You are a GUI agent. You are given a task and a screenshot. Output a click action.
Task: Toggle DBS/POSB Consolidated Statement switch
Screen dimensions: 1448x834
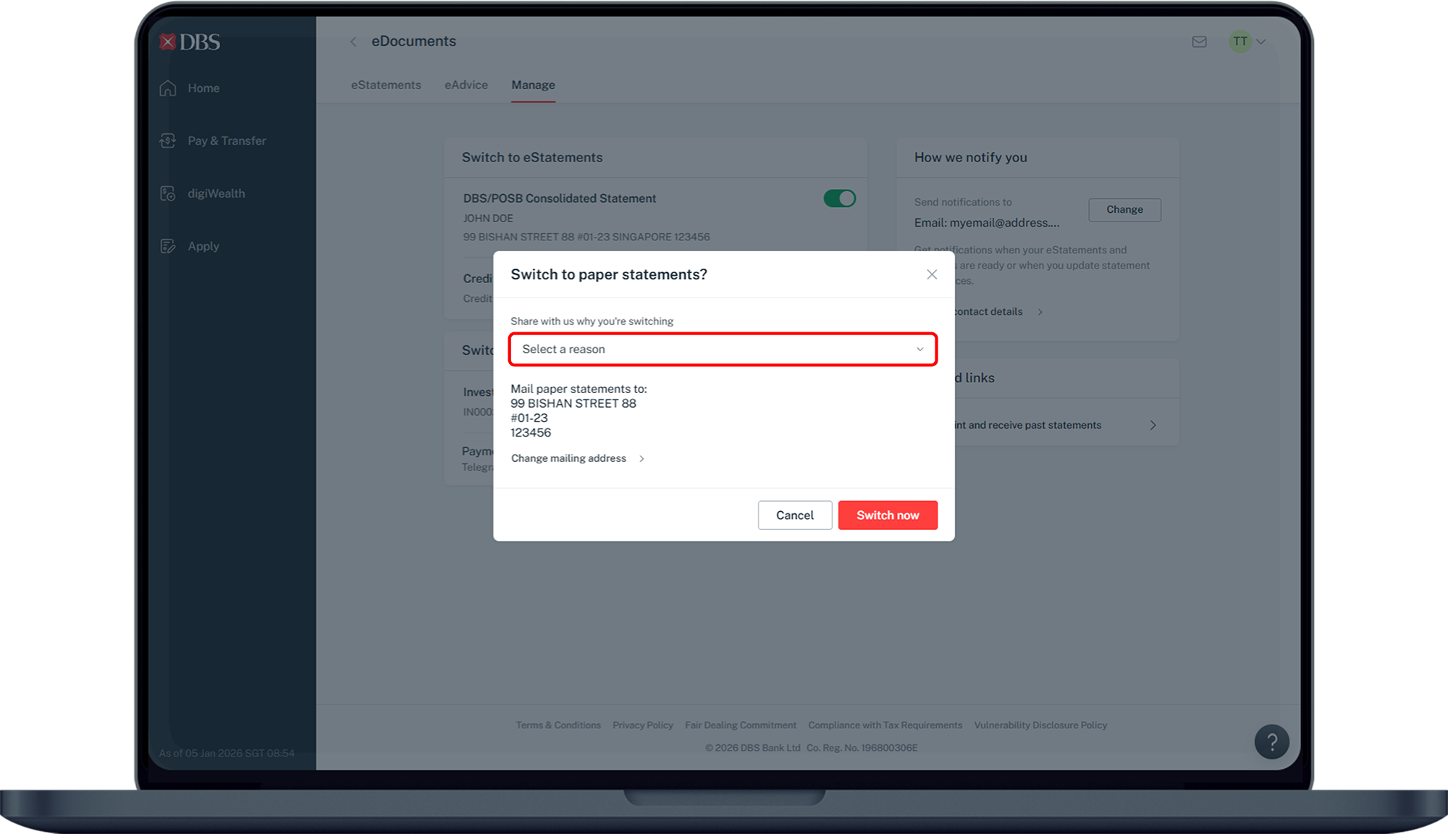pos(839,198)
